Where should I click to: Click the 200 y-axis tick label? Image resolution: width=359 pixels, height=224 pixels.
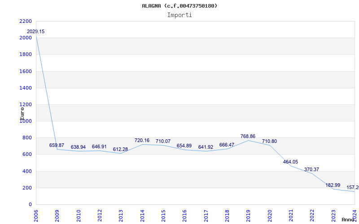(27, 188)
